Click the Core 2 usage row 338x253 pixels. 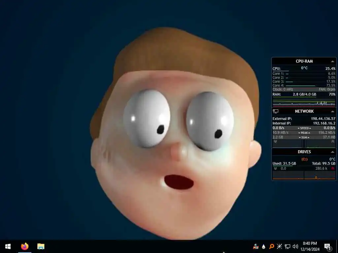coord(304,77)
